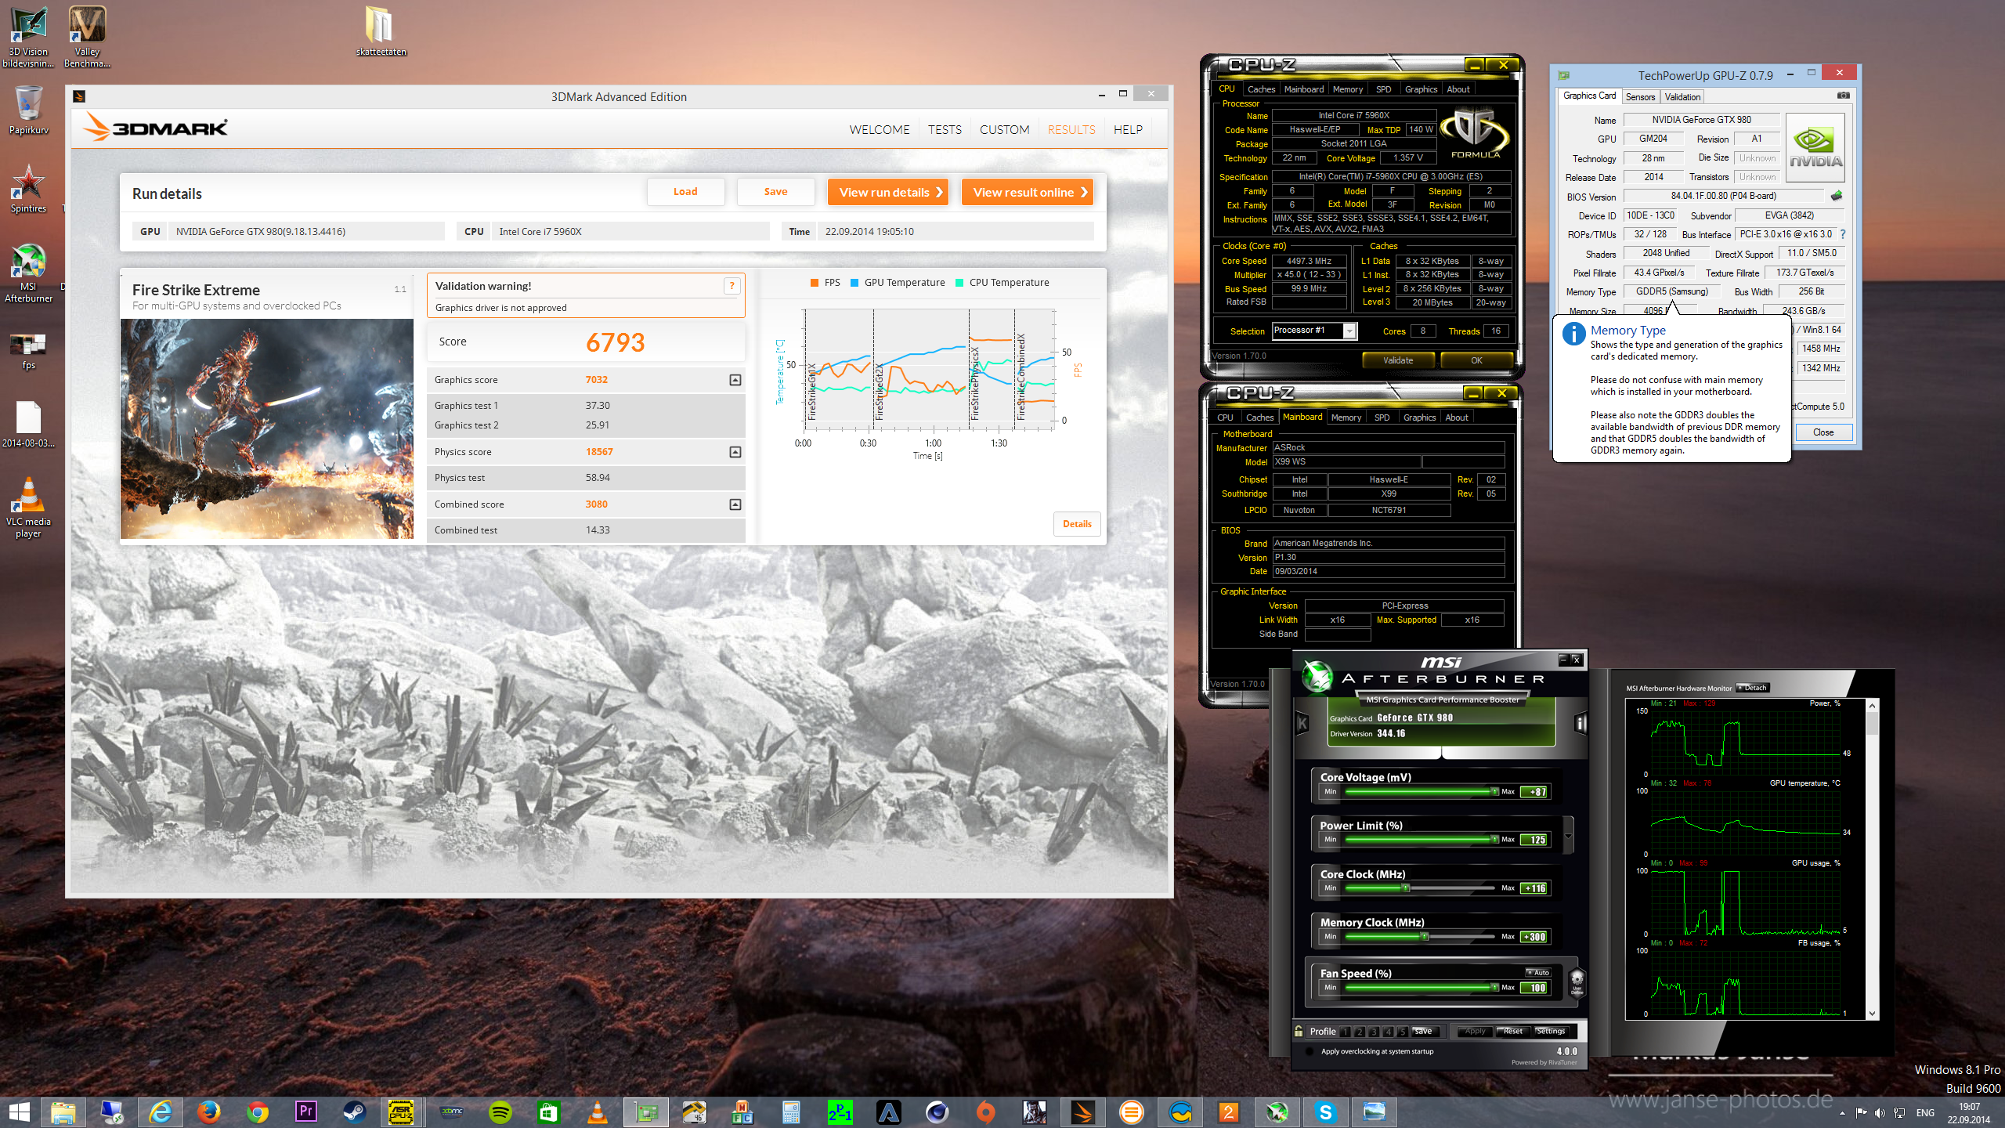Adjust the Core Clock slider handle

click(1406, 888)
